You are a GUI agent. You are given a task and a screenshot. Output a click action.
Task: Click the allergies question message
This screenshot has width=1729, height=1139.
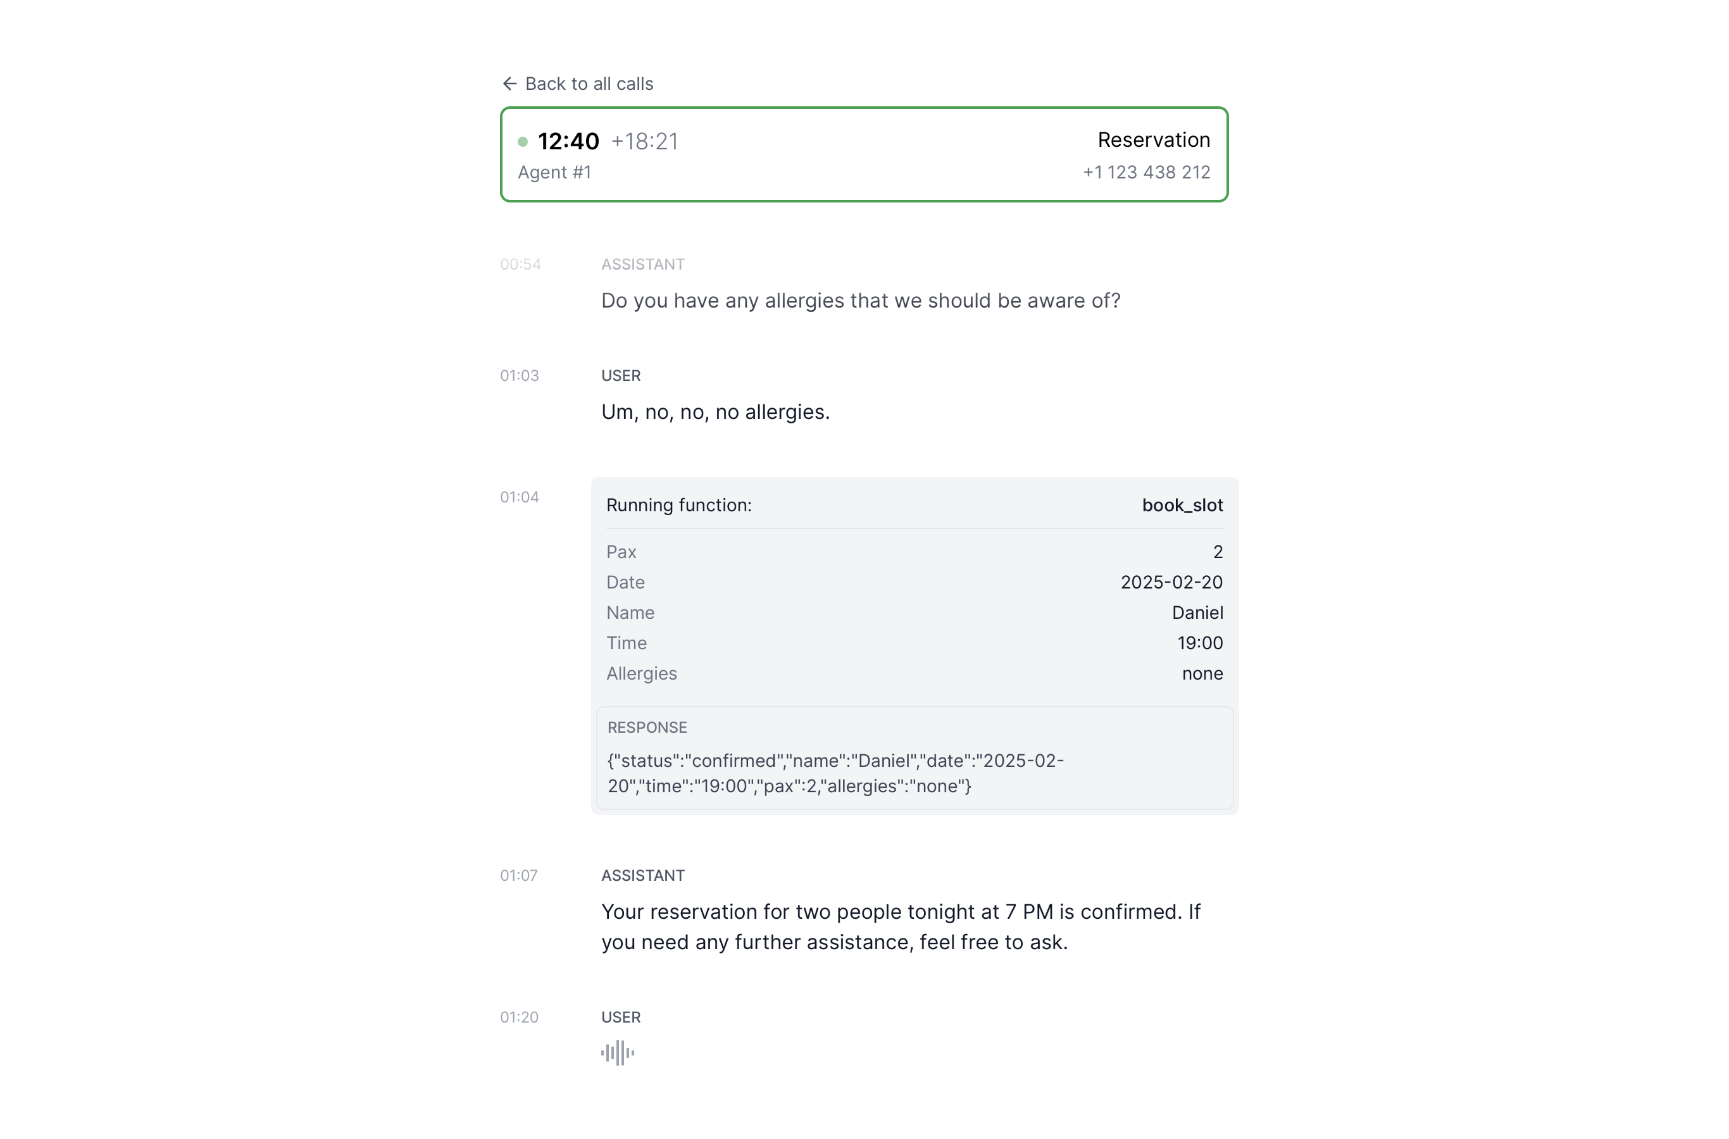(860, 301)
